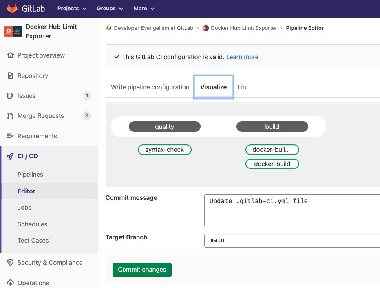Click the Issues count badge 1
The width and height of the screenshot is (380, 288).
click(87, 95)
